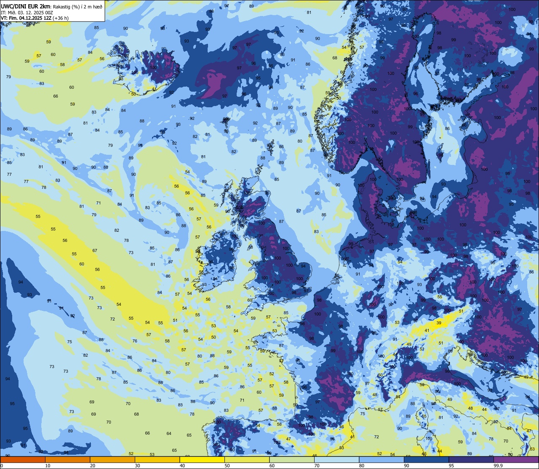Viewport: 539px width, 469px height.
Task: Click the orange 10–20 legend swatch
Action: [x=67, y=459]
